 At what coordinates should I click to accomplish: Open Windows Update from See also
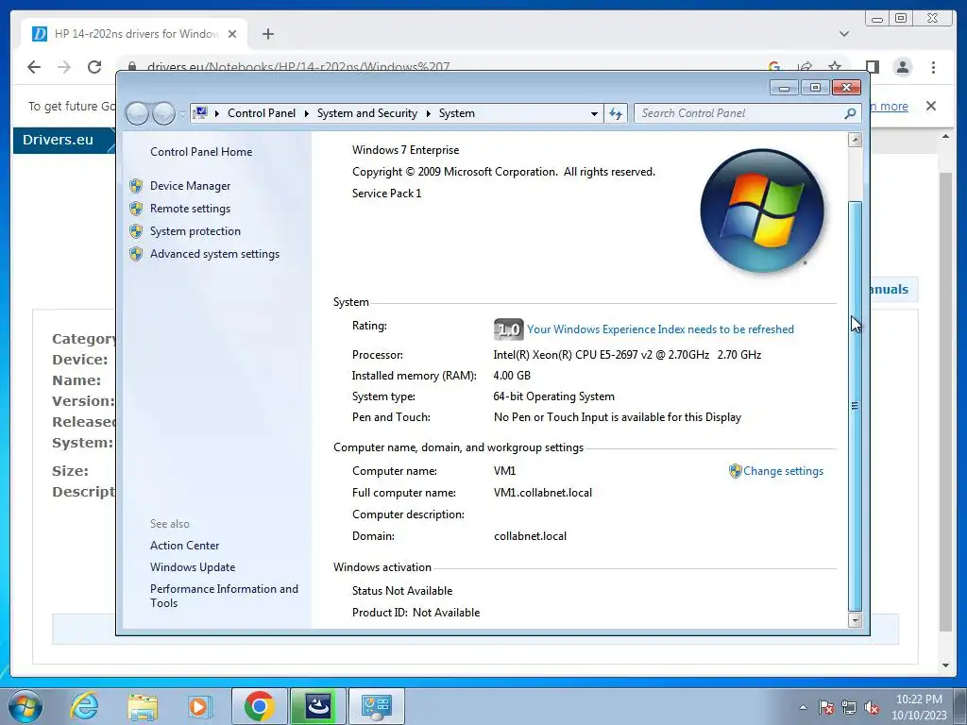193,567
